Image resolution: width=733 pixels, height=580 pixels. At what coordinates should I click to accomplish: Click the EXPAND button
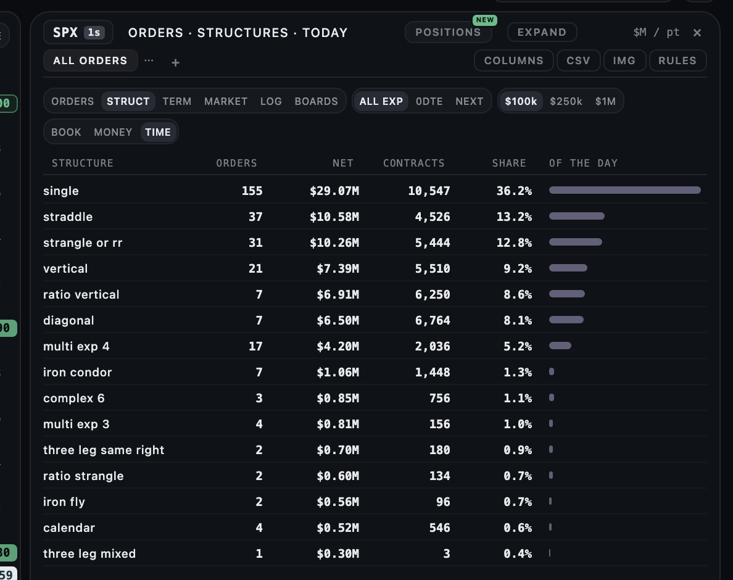[542, 32]
